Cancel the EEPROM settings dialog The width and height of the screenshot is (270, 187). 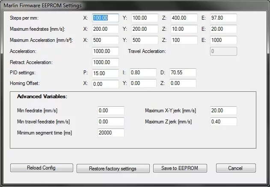[x=236, y=168]
